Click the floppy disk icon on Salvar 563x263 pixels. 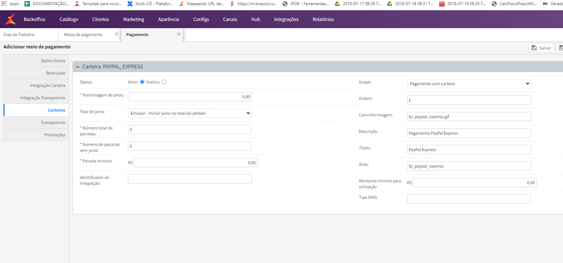tap(534, 48)
